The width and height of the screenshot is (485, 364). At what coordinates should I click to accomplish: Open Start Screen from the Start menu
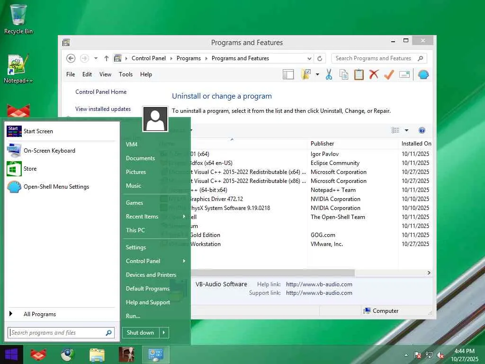[61, 131]
